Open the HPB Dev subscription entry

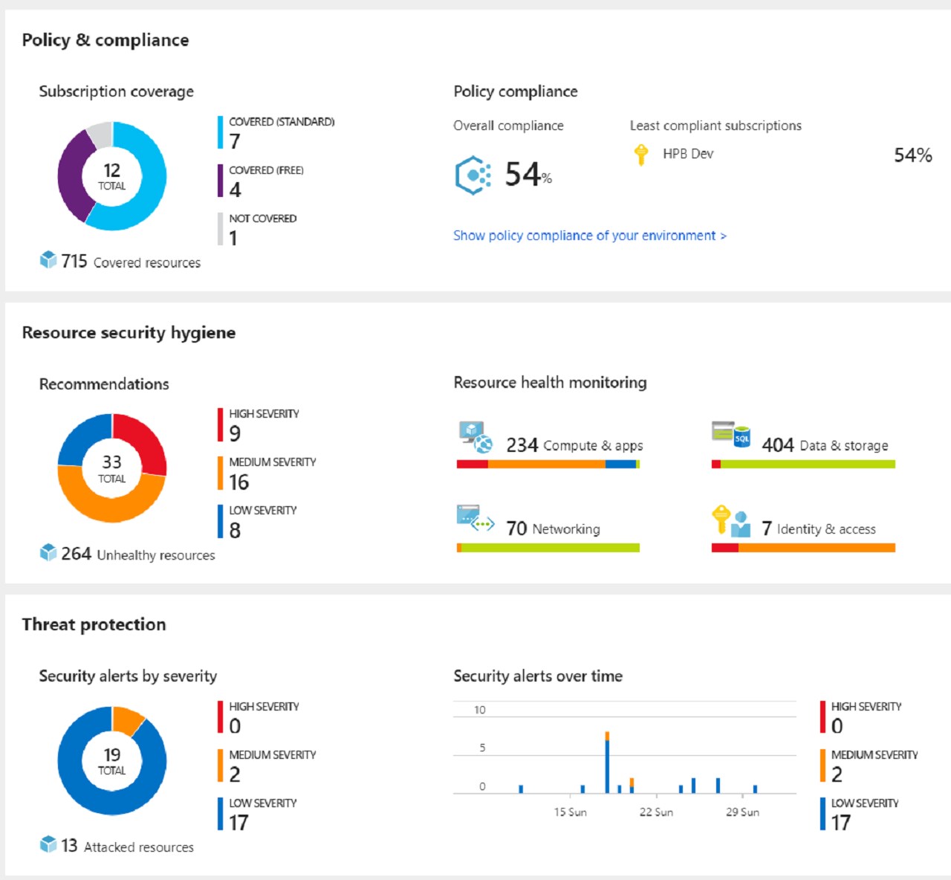(x=688, y=154)
